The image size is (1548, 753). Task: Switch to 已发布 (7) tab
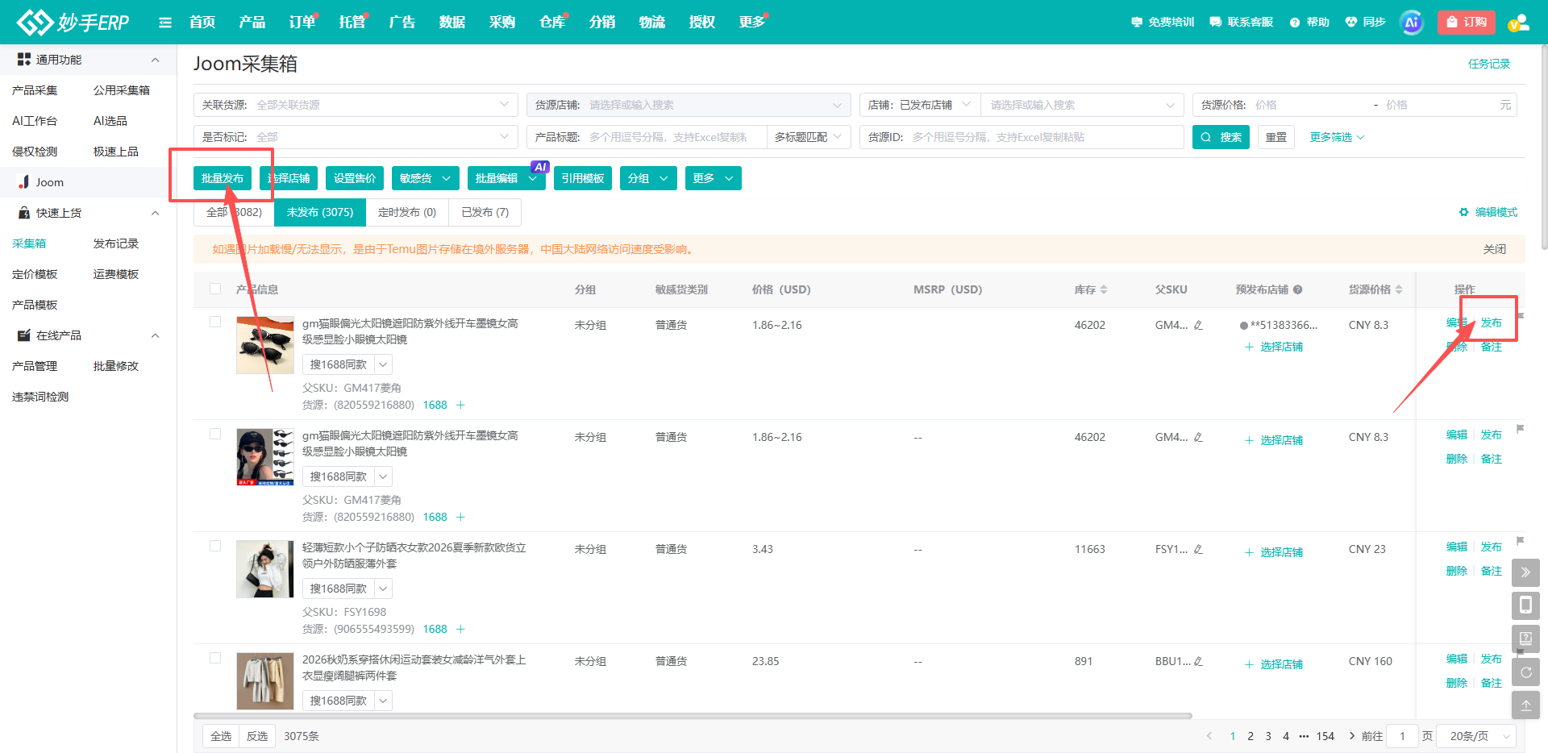point(485,212)
